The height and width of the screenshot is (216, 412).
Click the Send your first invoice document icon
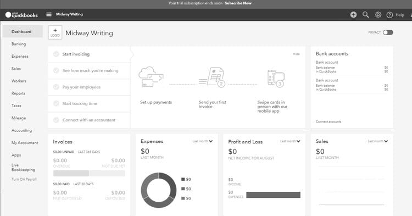pyautogui.click(x=212, y=77)
